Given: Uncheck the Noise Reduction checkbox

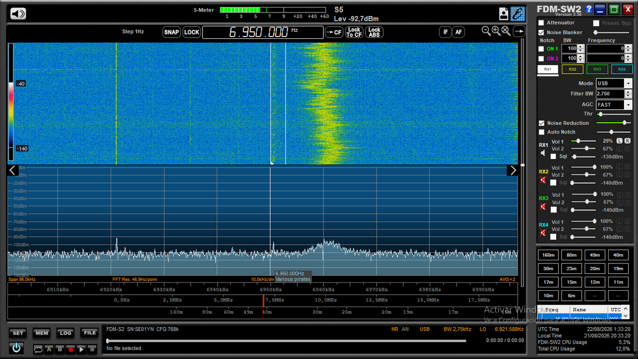Looking at the screenshot, I should click(542, 123).
